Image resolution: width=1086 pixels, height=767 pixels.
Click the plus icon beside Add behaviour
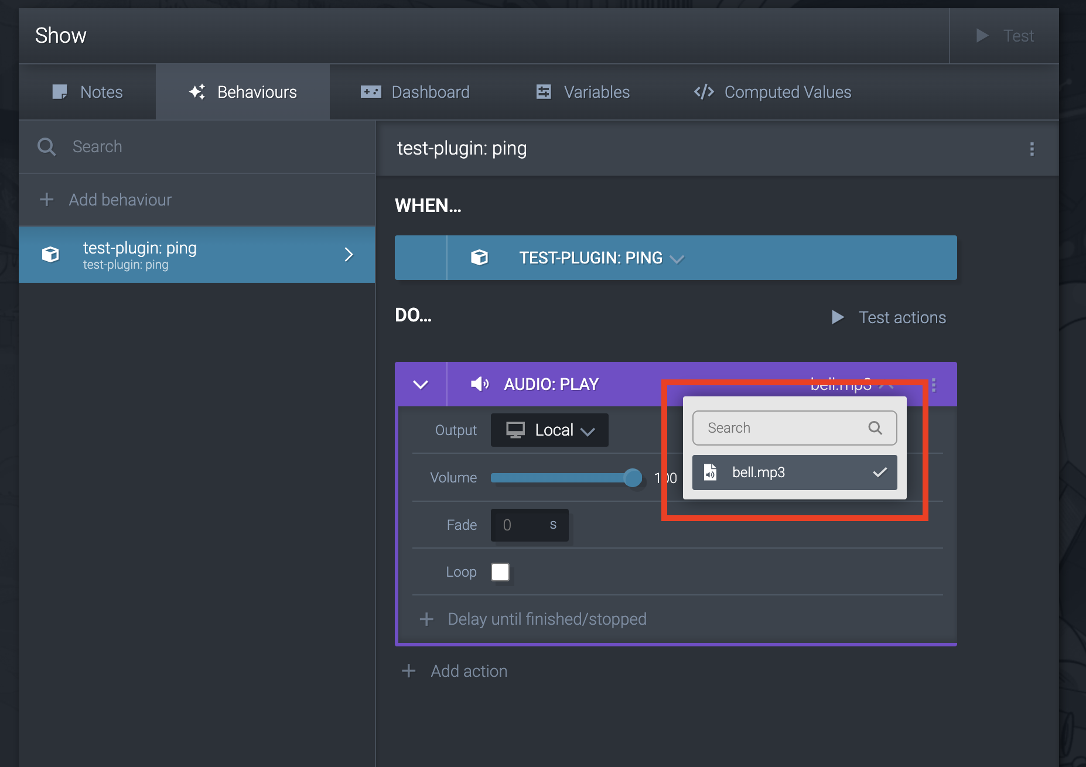pos(47,200)
